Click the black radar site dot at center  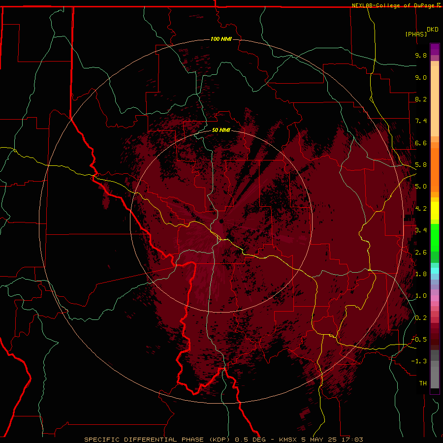point(221,221)
